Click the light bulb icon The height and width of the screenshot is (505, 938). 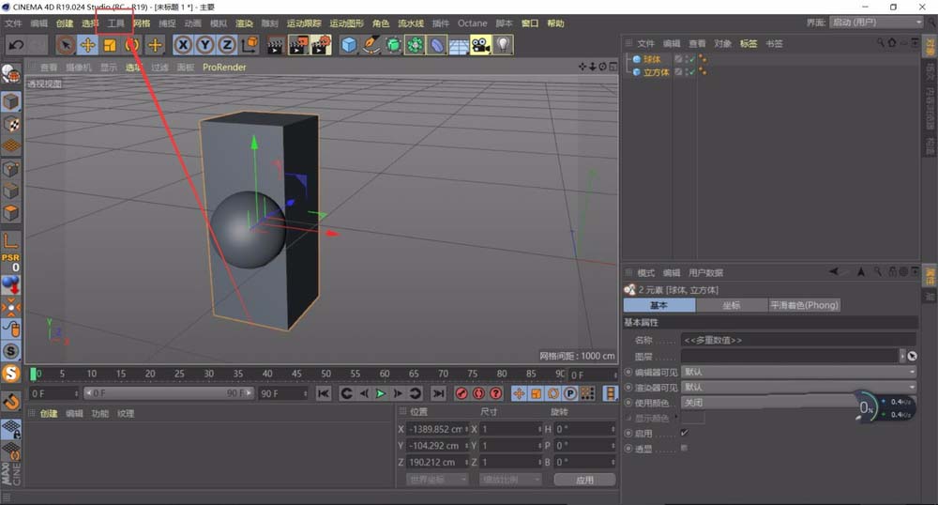pos(503,45)
